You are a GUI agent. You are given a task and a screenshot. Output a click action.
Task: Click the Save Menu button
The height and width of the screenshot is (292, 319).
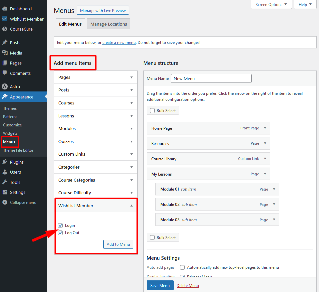tap(160, 285)
